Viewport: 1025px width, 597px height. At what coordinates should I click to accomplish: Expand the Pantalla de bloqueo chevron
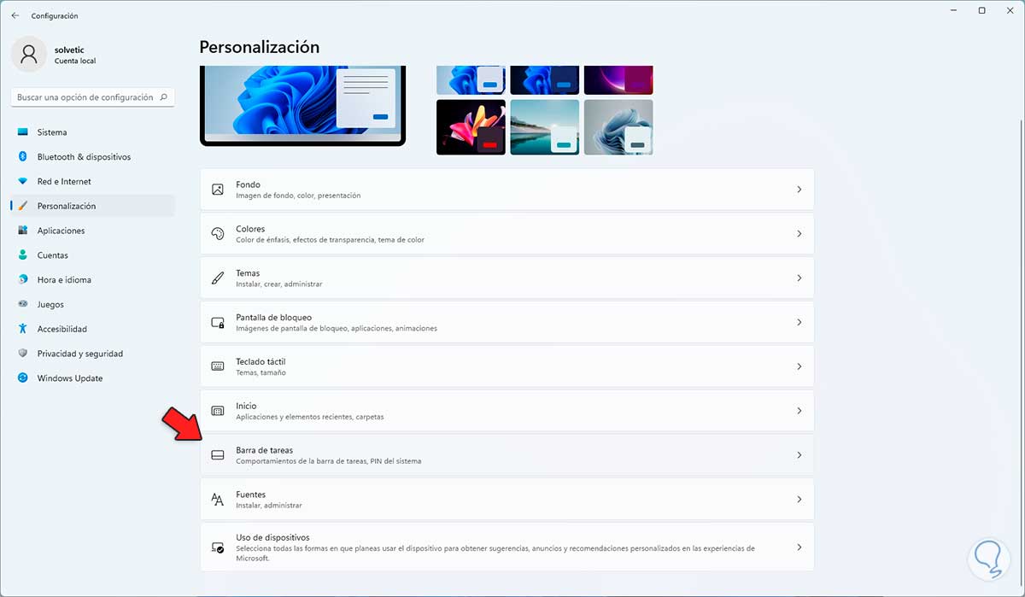799,323
